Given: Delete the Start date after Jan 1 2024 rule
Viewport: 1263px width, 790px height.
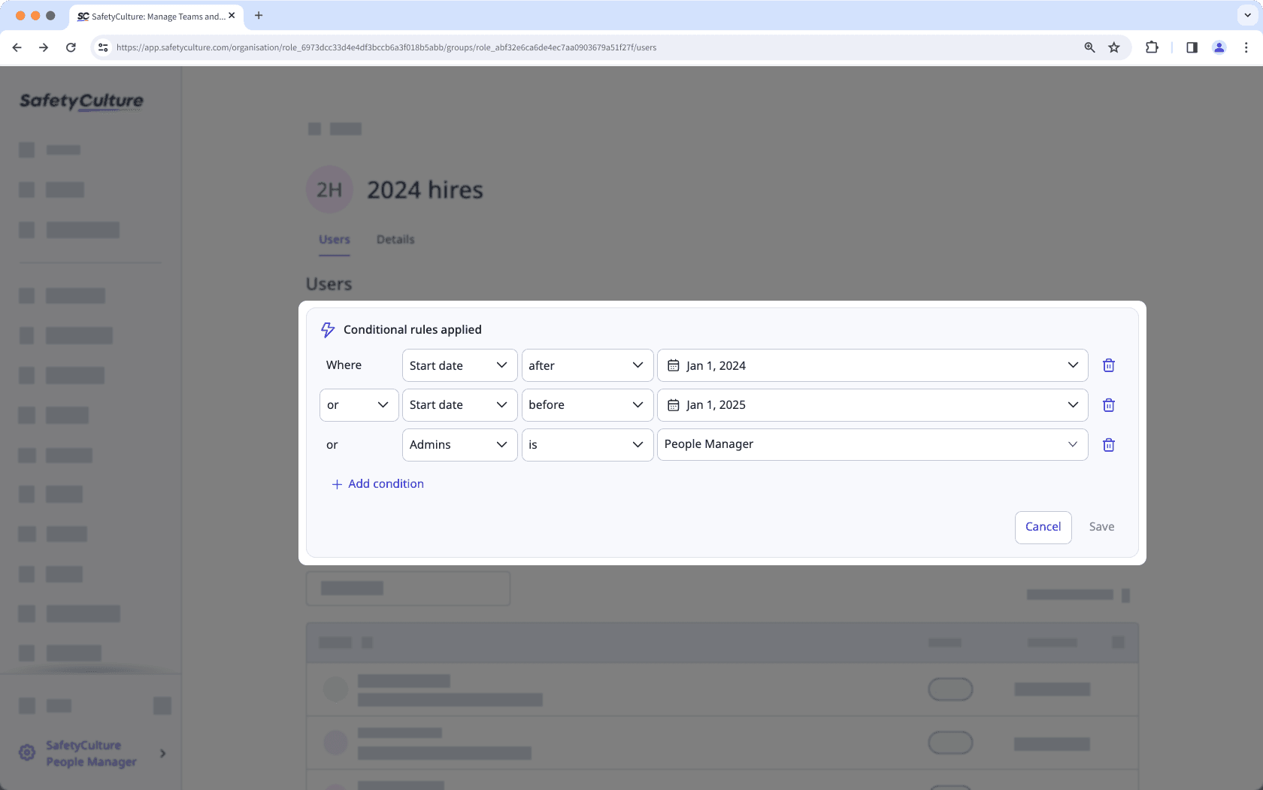Looking at the screenshot, I should [x=1108, y=365].
